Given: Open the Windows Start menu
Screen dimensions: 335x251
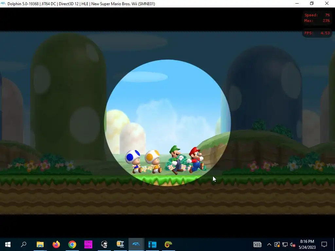Looking at the screenshot, I should click(x=8, y=244).
